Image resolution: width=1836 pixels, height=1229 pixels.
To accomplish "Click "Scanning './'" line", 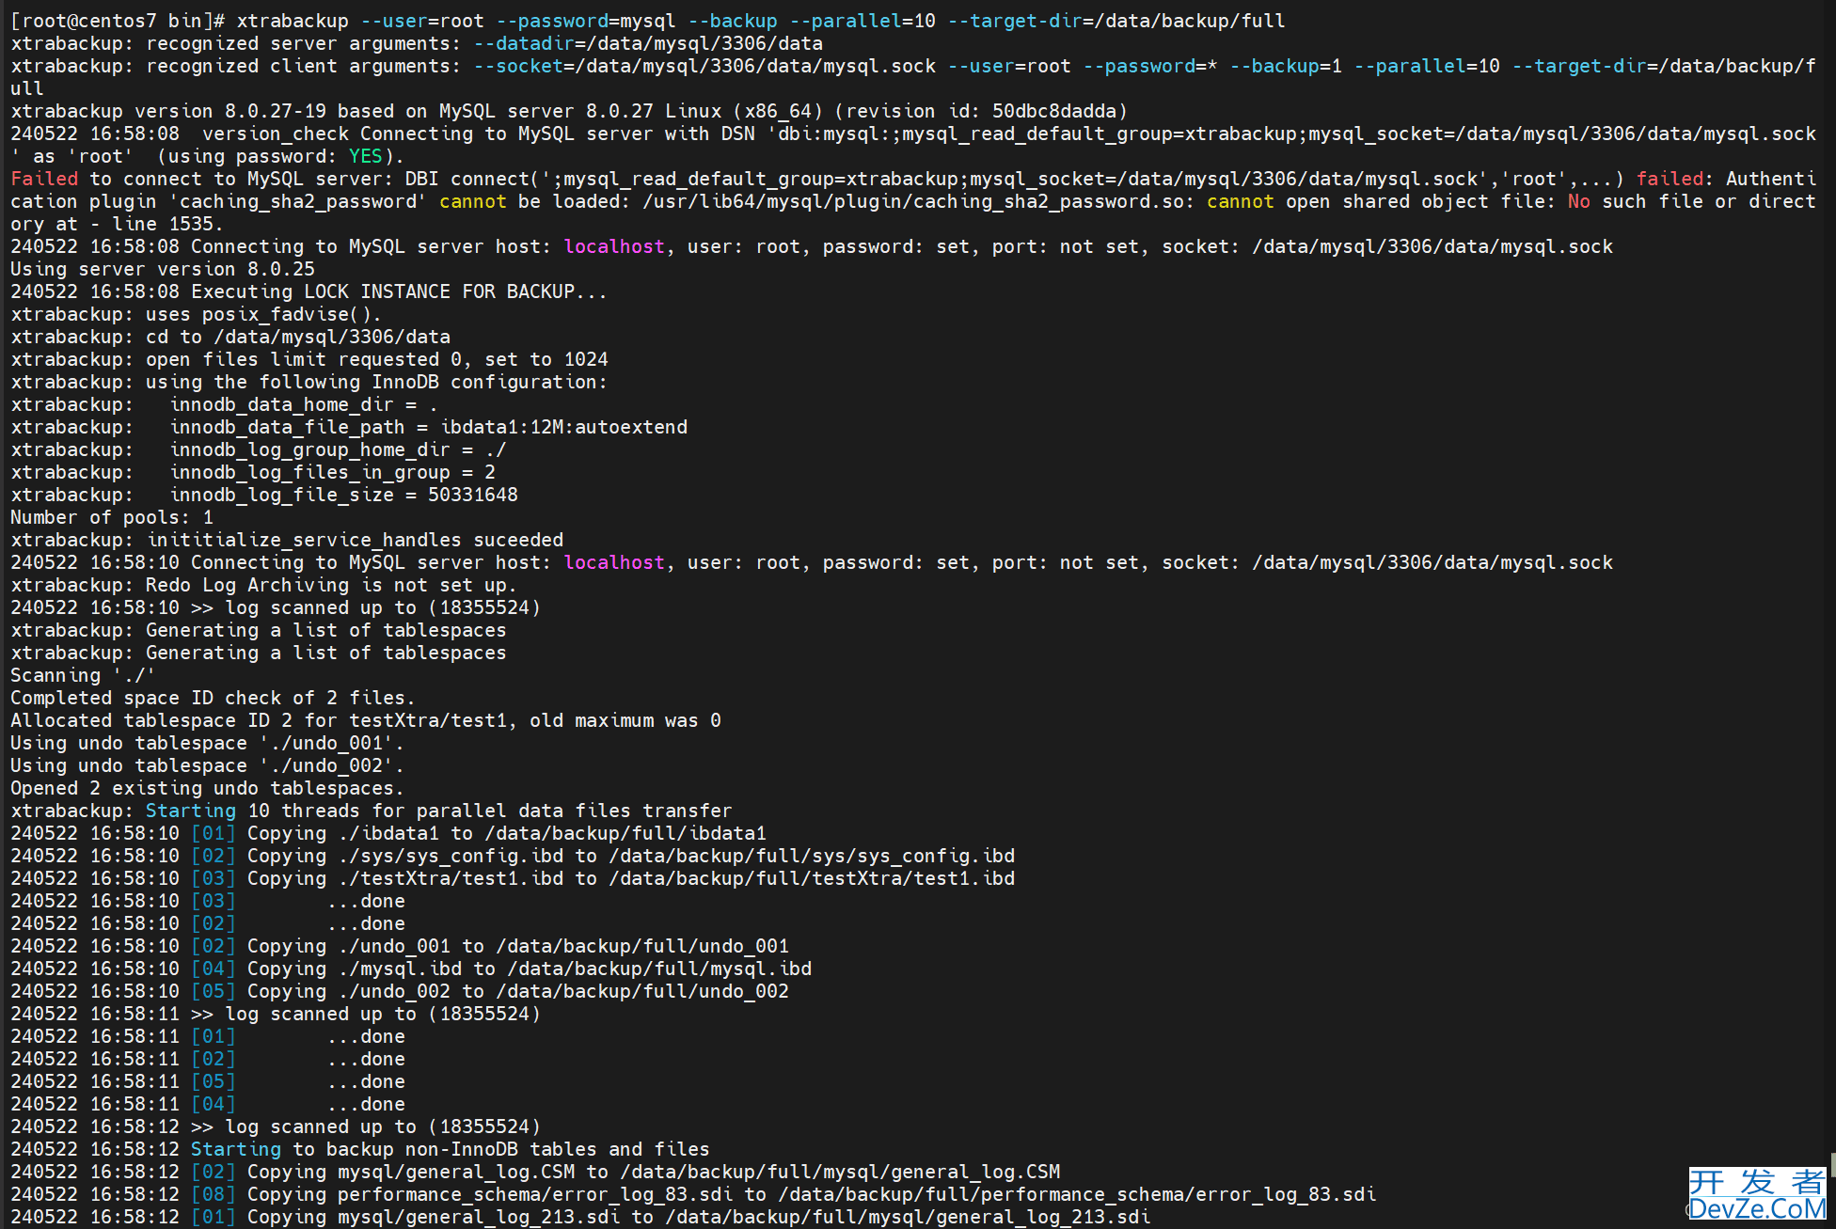I will [83, 675].
